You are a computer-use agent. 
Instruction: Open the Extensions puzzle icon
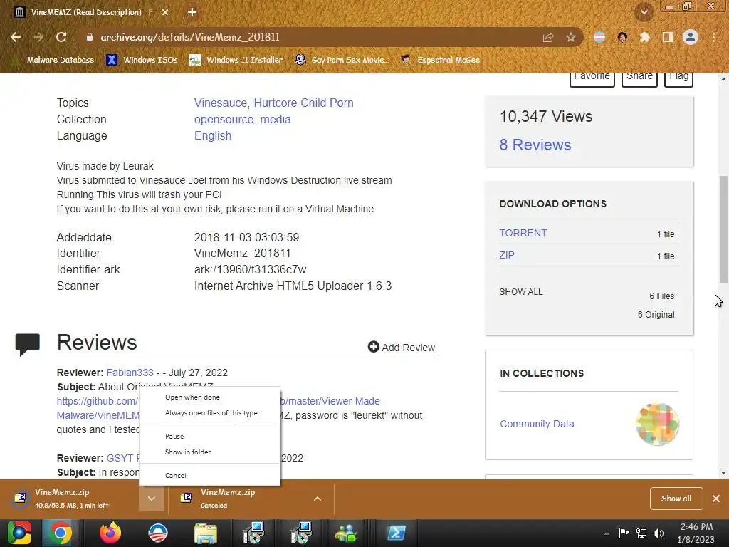644,37
